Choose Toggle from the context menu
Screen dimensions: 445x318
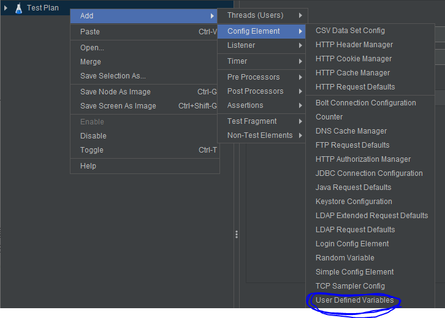tap(144, 150)
